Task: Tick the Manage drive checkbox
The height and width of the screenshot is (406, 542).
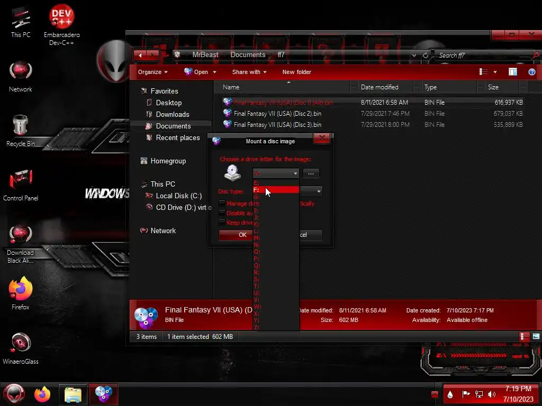Action: pos(222,204)
